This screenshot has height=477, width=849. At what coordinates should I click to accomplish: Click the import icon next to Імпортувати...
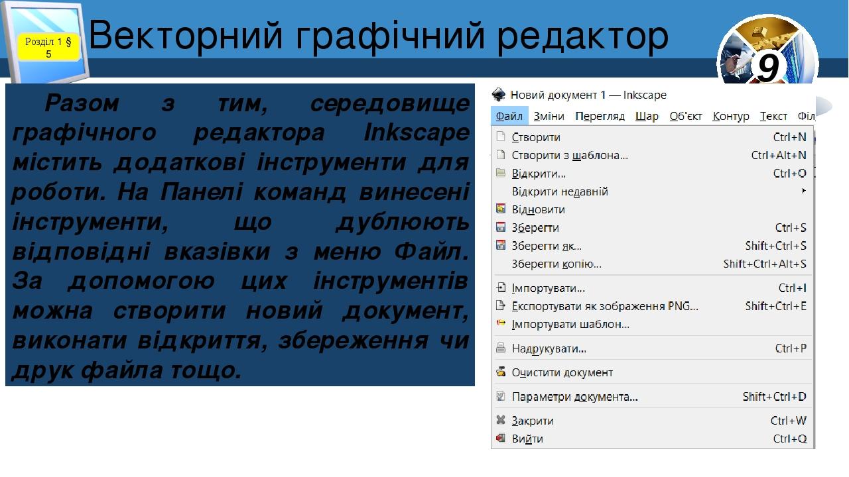pos(501,288)
